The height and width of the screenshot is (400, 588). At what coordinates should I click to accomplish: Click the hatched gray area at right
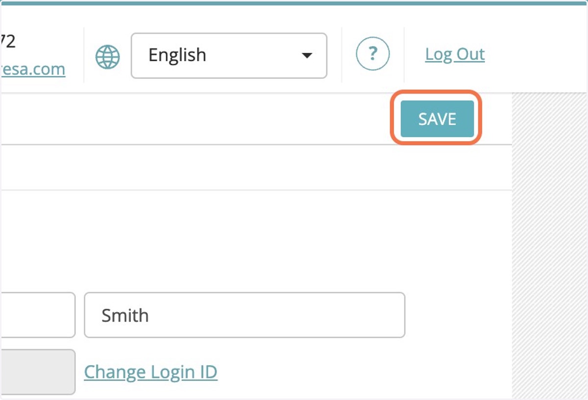(550, 245)
